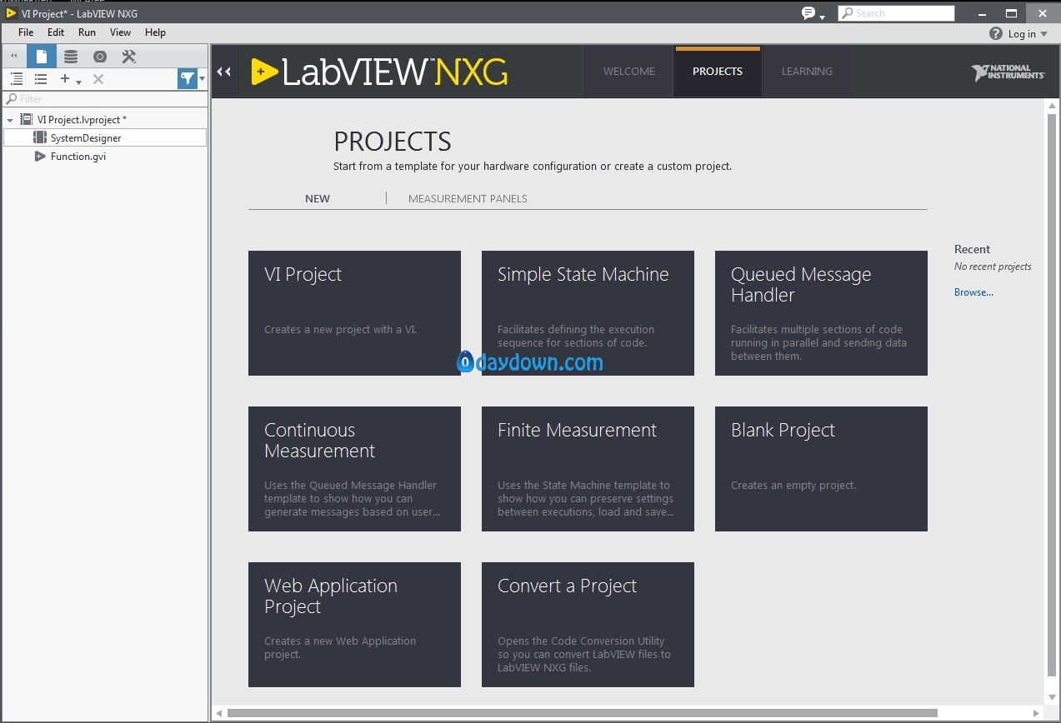Click the "No recent projects" text
Image resolution: width=1061 pixels, height=723 pixels.
click(993, 267)
